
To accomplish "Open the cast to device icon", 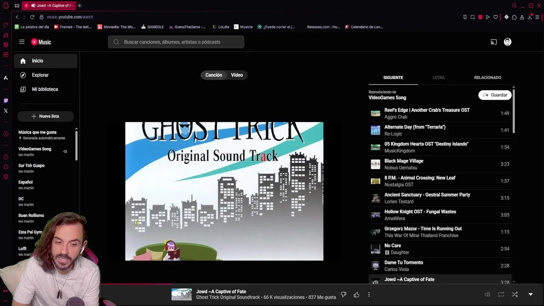I will [x=493, y=42].
